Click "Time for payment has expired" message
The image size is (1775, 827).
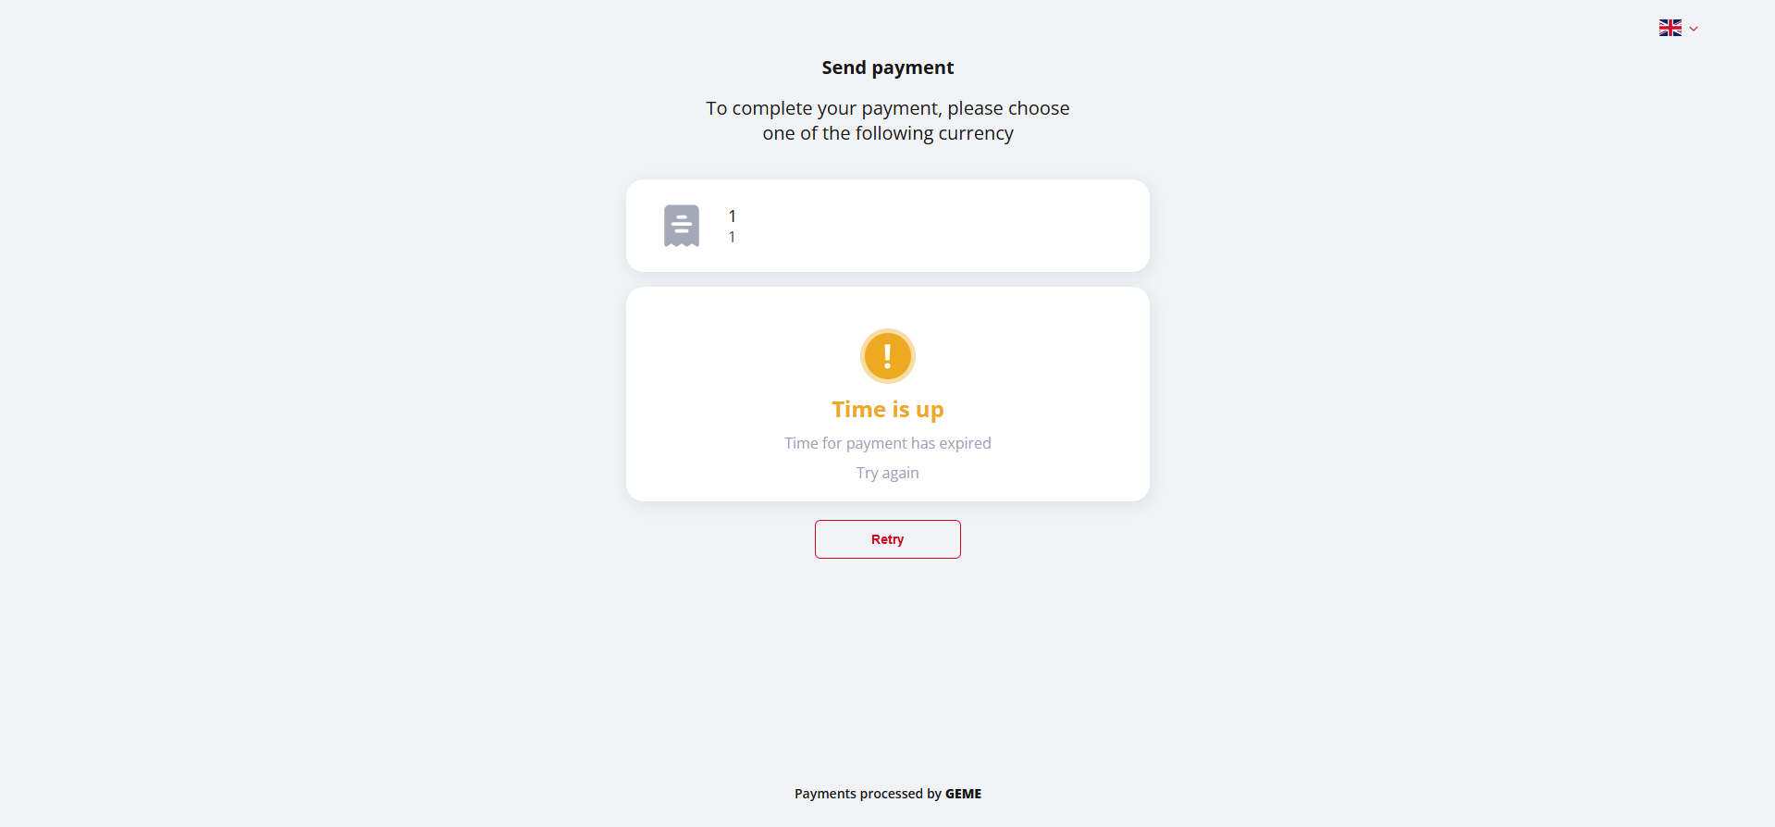[x=887, y=443]
